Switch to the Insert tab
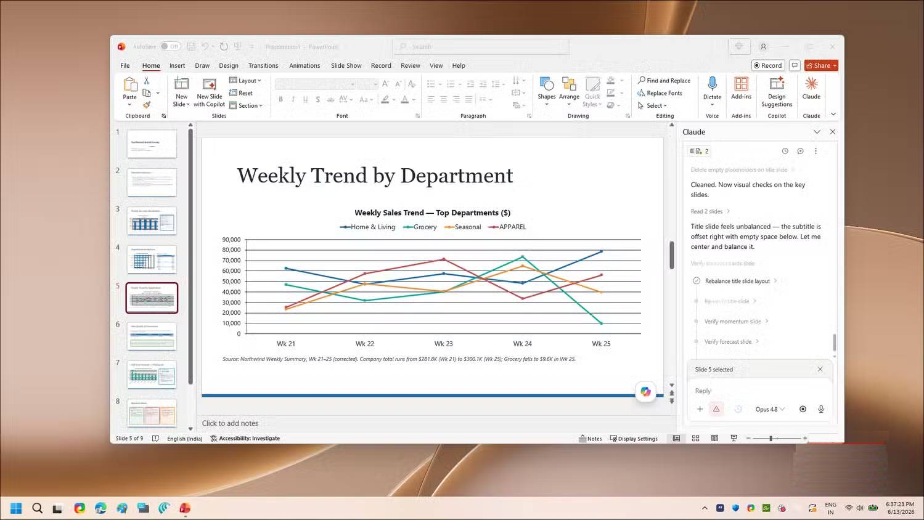The image size is (924, 520). pyautogui.click(x=177, y=65)
